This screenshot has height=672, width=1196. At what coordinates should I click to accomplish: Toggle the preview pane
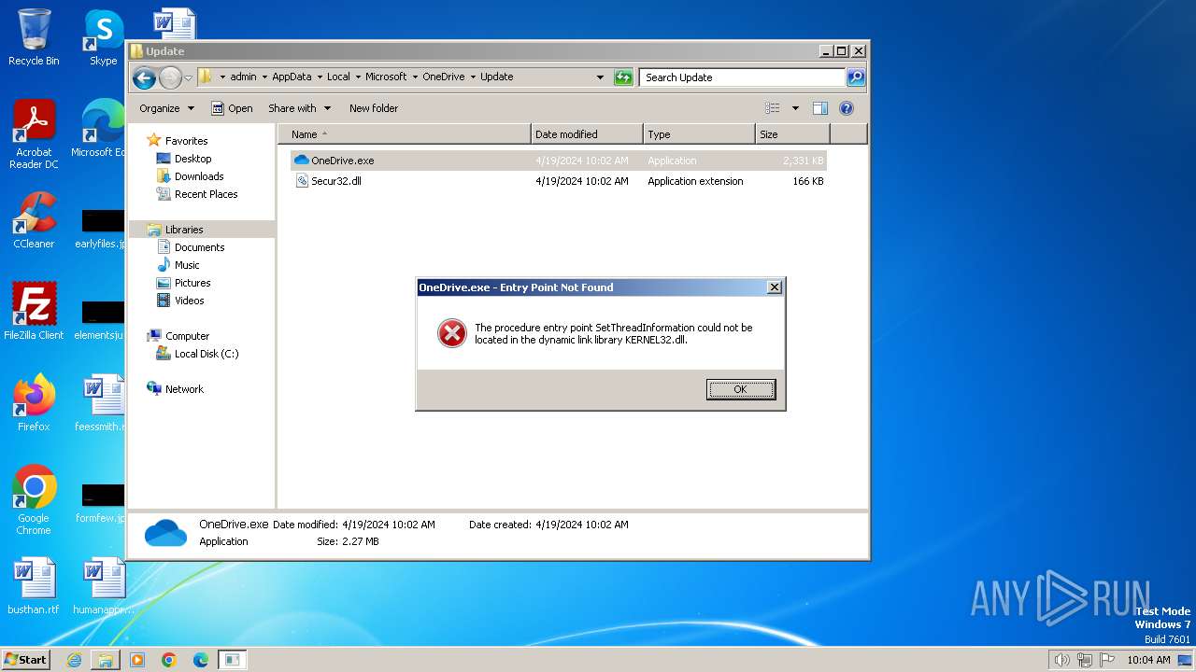point(820,108)
